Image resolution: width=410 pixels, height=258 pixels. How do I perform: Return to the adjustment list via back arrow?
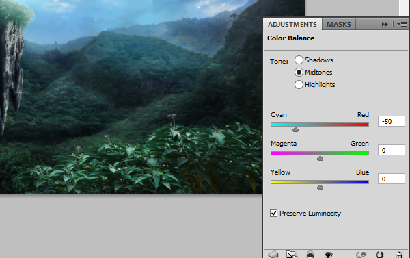[x=273, y=255]
